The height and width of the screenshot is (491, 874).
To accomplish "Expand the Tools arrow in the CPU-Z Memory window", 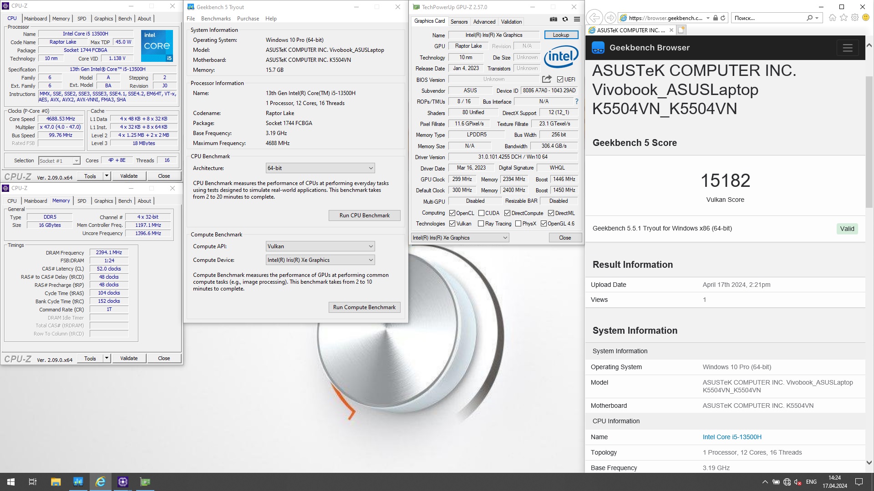I will [x=107, y=358].
